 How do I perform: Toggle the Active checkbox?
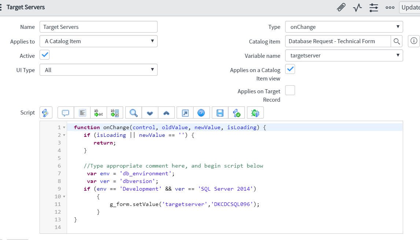(x=45, y=55)
